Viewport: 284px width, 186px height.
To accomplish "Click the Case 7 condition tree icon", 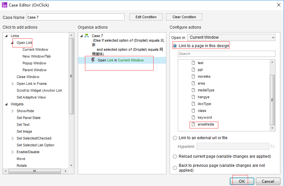I will click(x=87, y=36).
